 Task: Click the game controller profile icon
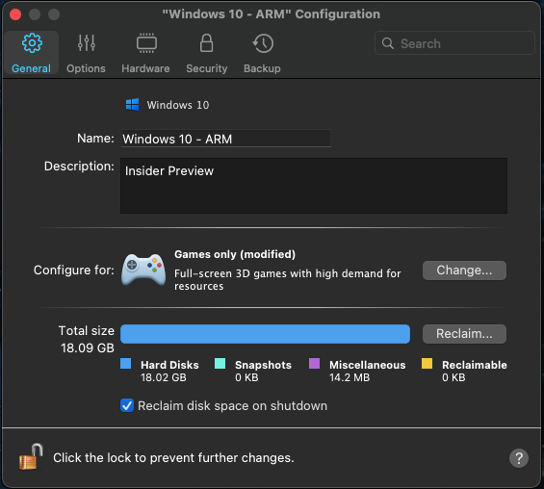click(x=143, y=270)
